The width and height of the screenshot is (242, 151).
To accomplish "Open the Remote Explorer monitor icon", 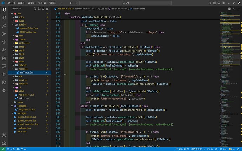I will [4, 66].
